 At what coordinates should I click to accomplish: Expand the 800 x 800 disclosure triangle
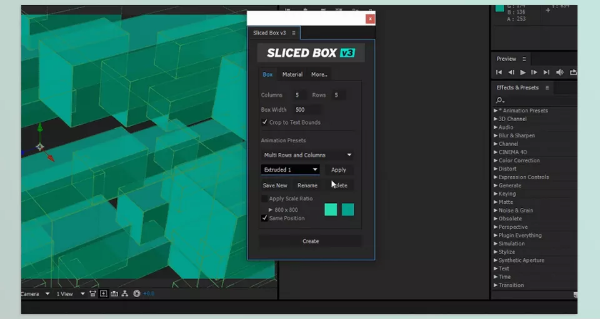point(270,210)
